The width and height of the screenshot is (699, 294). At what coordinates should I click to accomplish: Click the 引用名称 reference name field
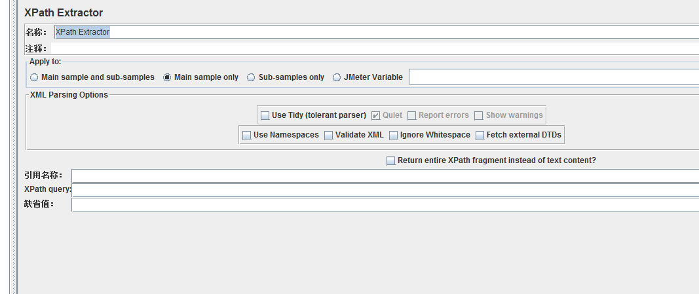pos(385,176)
